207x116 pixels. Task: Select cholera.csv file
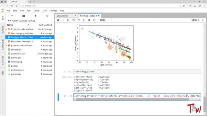(30, 50)
